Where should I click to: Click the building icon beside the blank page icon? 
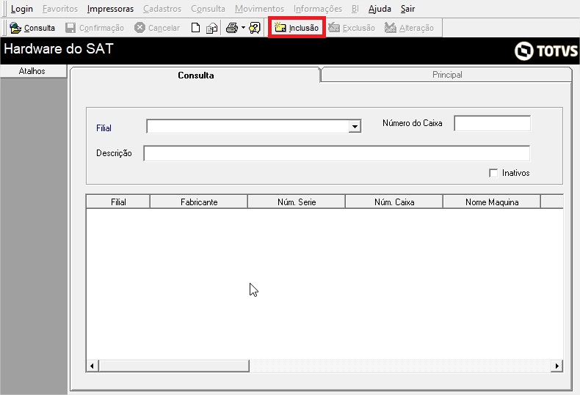point(211,28)
